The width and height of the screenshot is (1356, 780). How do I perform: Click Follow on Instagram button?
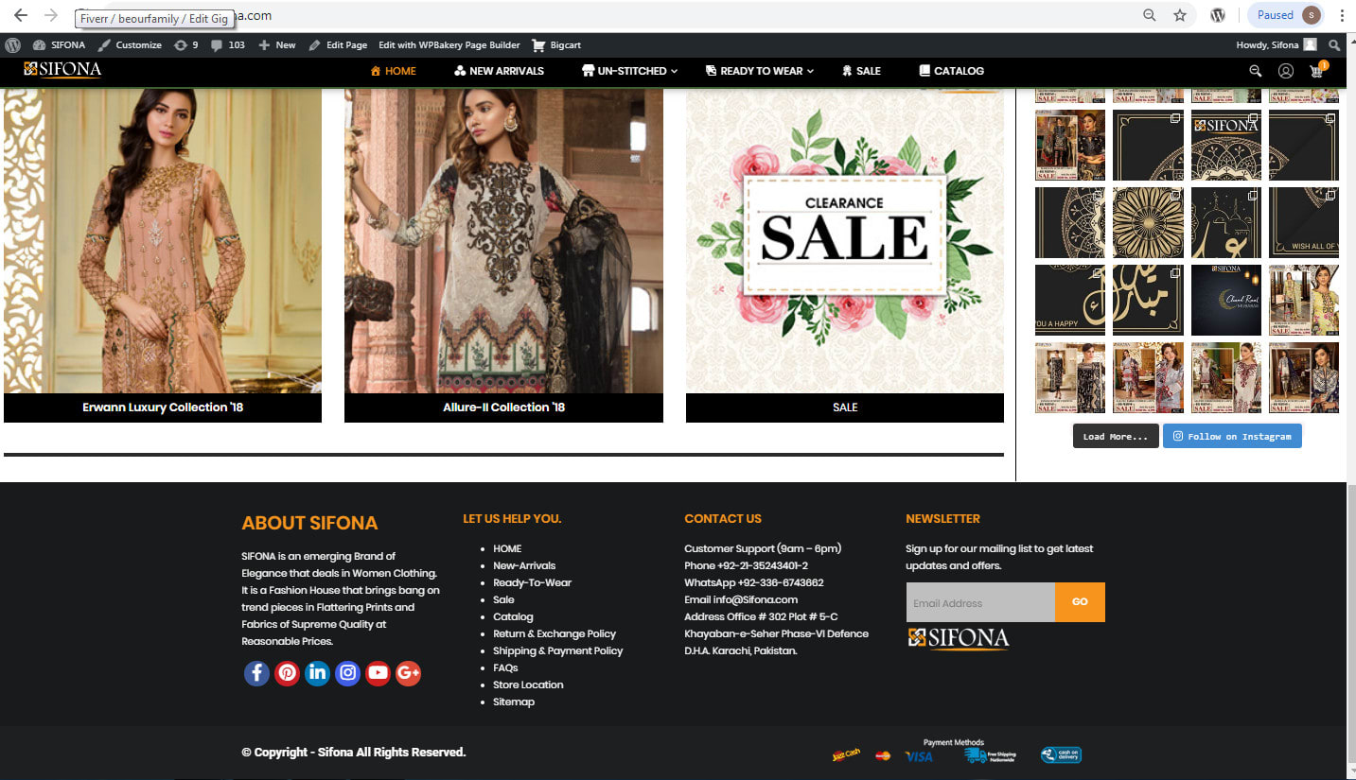(x=1232, y=436)
